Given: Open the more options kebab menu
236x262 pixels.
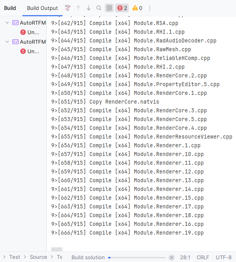Looking at the screenshot, I should (150, 8).
